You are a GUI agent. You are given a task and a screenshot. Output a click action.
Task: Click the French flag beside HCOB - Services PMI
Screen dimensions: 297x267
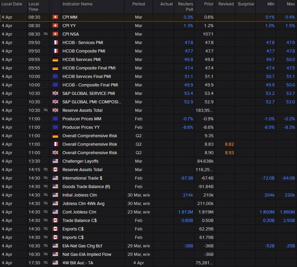(55, 43)
